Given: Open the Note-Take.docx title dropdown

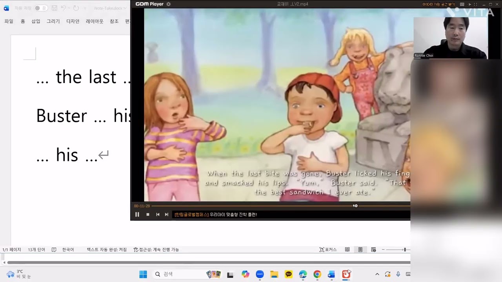Looking at the screenshot, I should coord(111,8).
